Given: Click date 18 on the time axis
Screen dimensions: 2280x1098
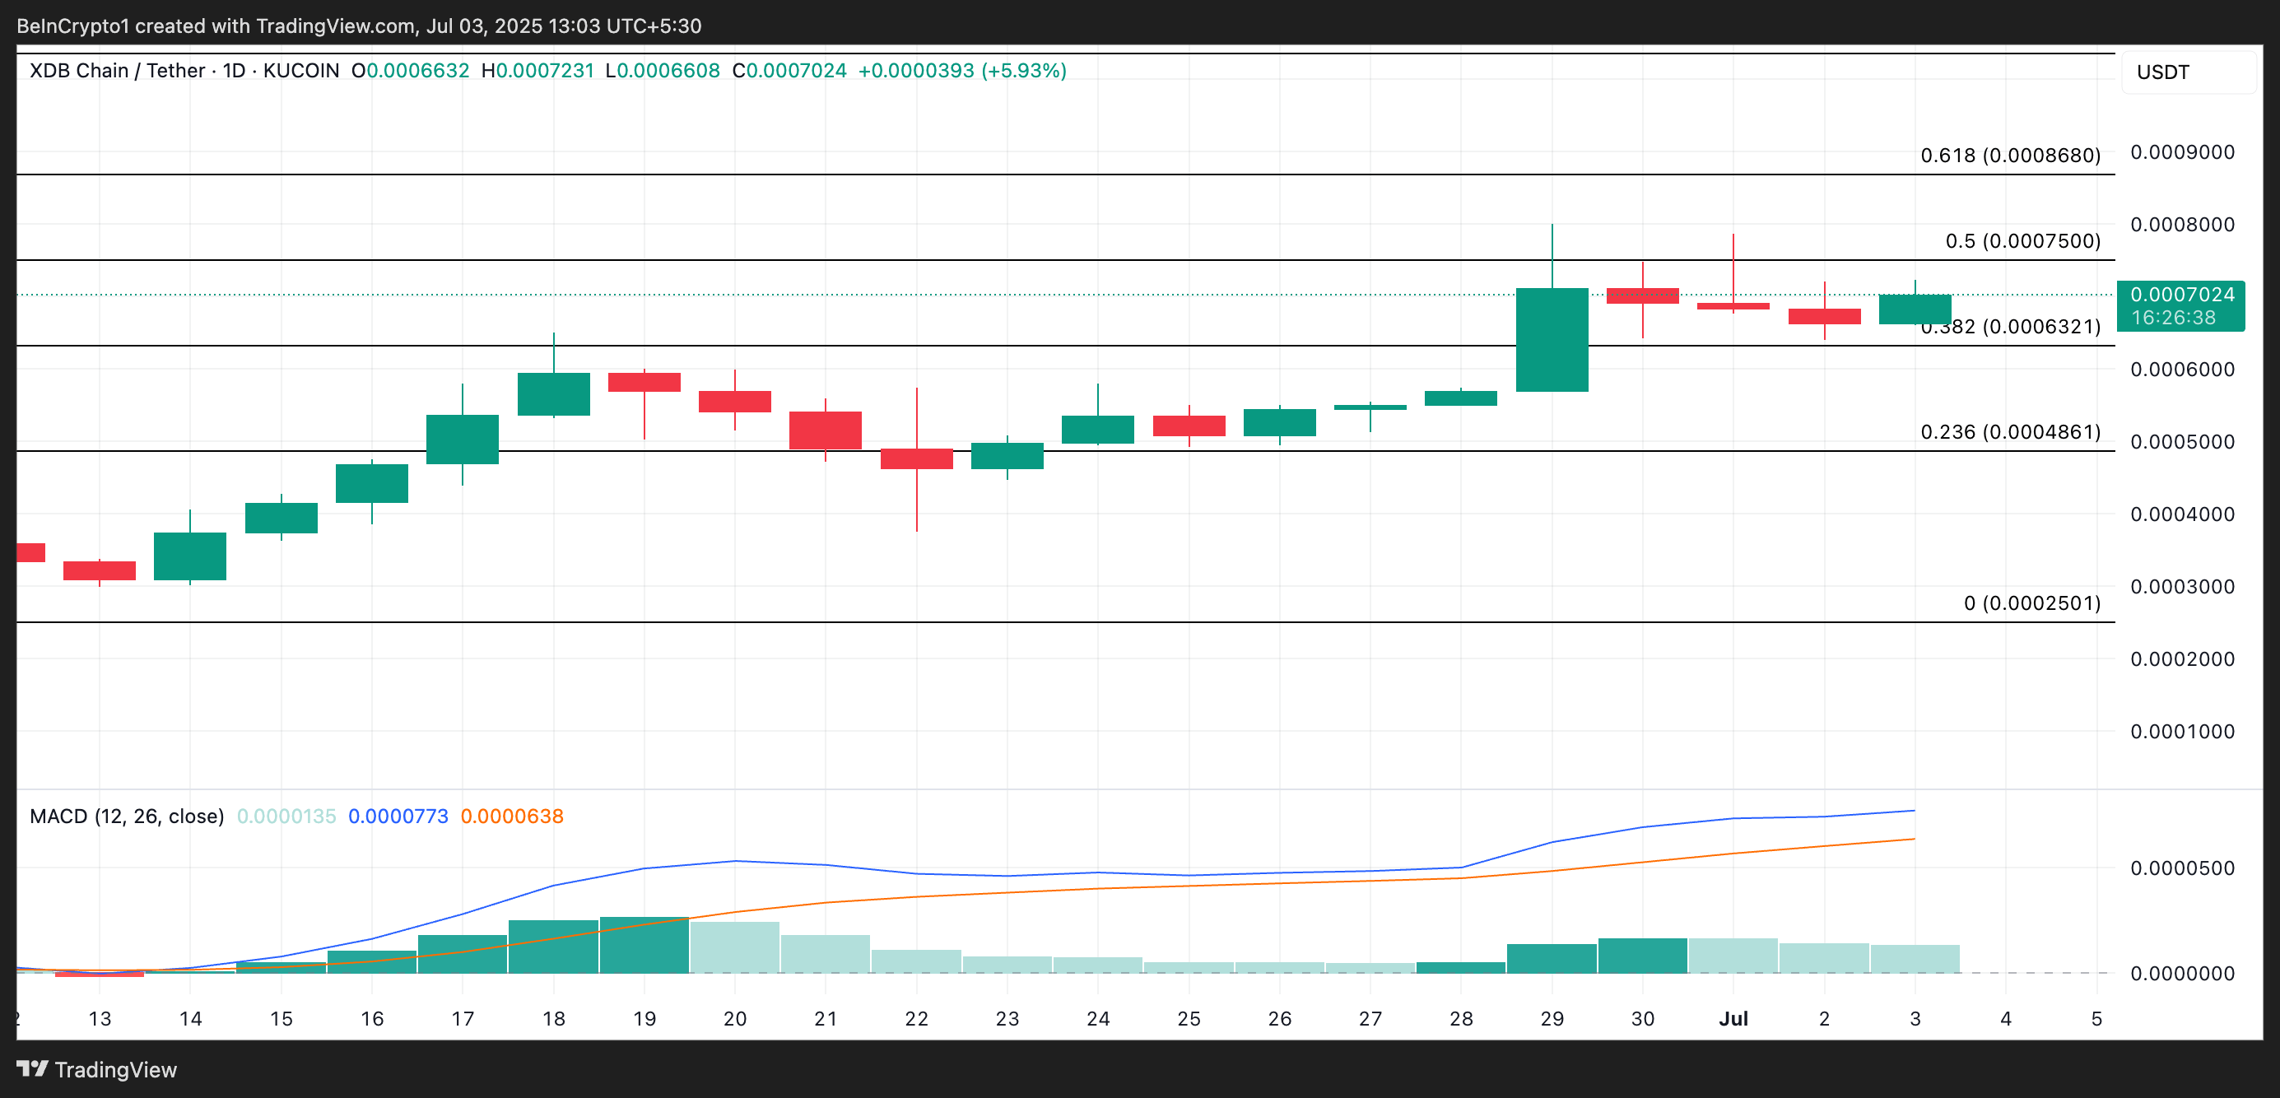Looking at the screenshot, I should coord(553,1018).
